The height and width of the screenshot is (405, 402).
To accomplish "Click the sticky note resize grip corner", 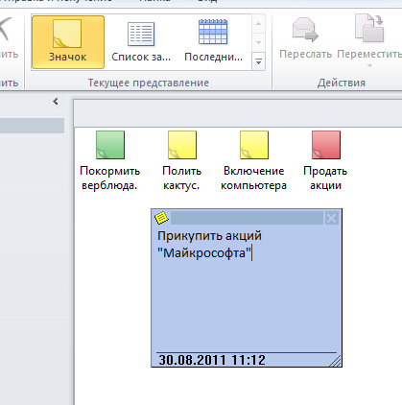I will tap(336, 361).
